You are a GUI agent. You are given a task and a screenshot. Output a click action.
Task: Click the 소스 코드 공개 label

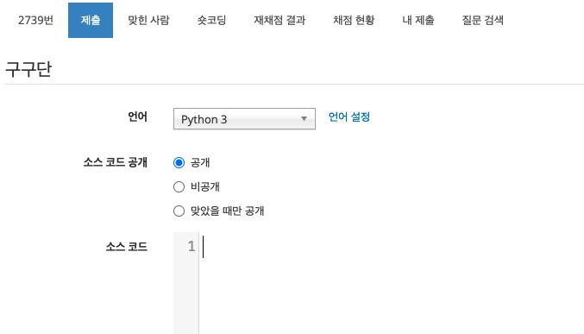(116, 162)
